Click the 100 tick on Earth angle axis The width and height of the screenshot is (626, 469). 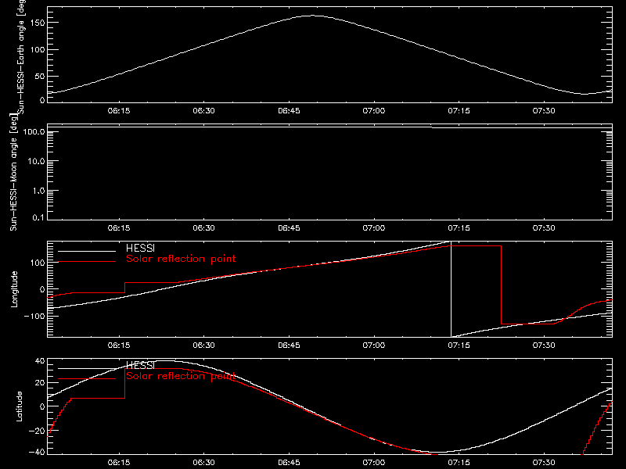click(x=37, y=49)
